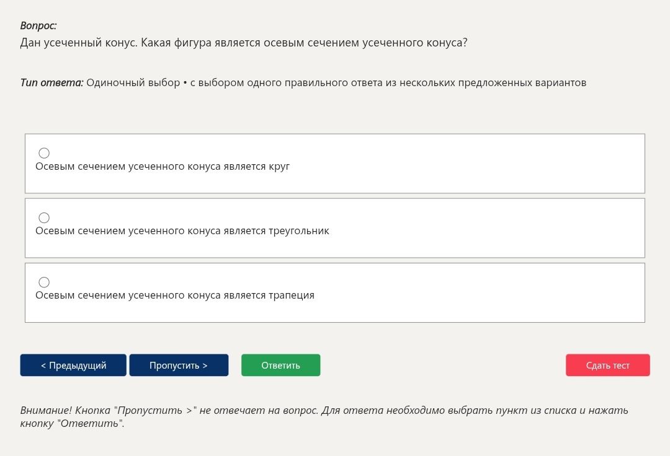Click answer text ending with 'является треугольник'
Image resolution: width=670 pixels, height=456 pixels.
pos(182,230)
